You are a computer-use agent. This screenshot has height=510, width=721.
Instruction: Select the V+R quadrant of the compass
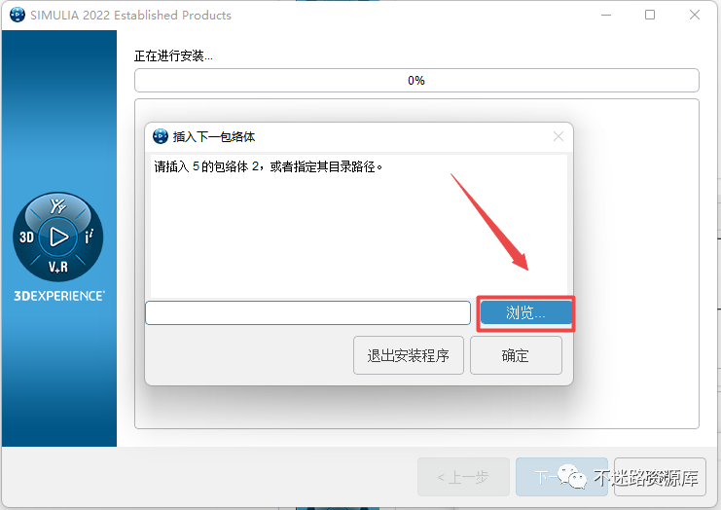pyautogui.click(x=58, y=267)
